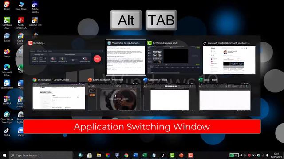284x159 pixels.
Task: Open the Cisco Webex Meetings desktop shortcut
Action: [7, 117]
